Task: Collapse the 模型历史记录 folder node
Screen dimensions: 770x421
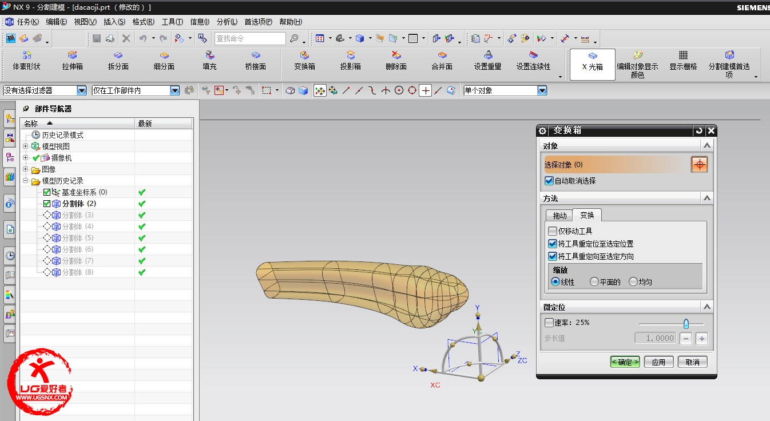Action: [x=26, y=181]
